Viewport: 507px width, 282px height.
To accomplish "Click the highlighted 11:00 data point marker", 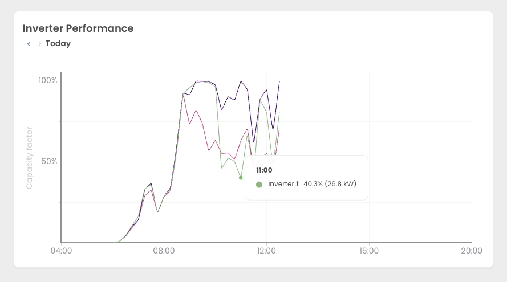I will 241,178.
